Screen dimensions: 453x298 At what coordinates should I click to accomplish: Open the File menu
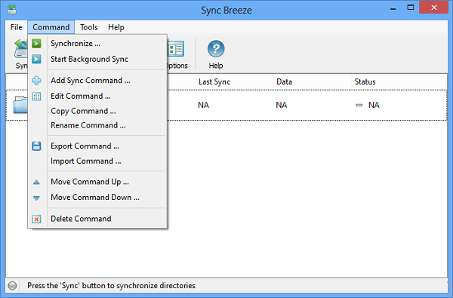coord(16,27)
